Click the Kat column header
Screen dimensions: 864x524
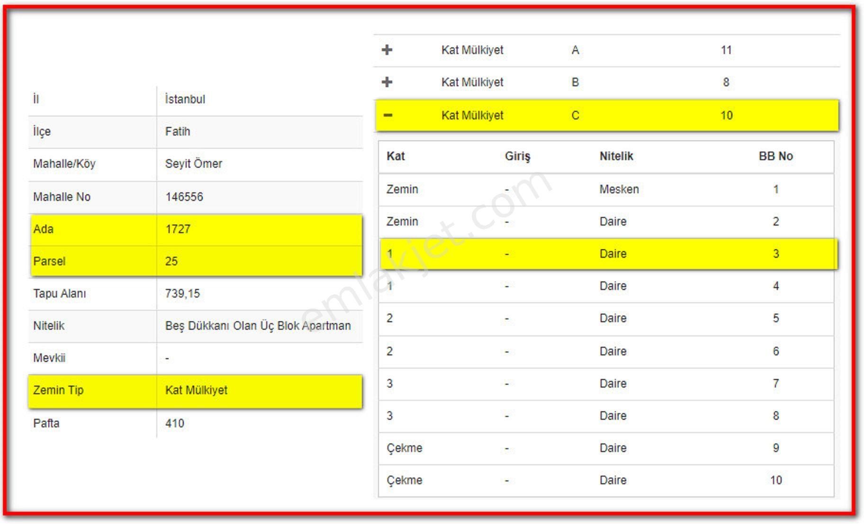pos(396,156)
